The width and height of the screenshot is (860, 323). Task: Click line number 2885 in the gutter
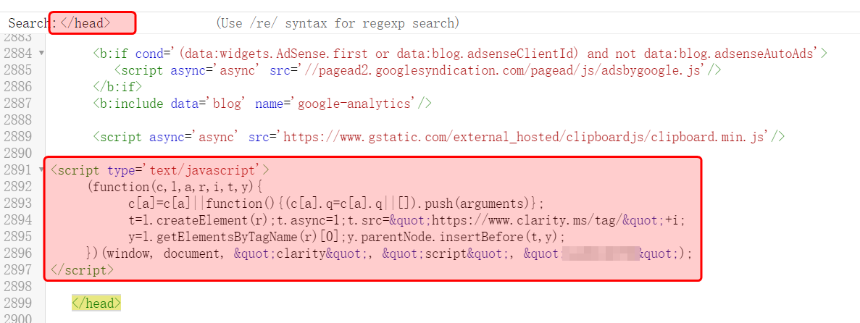coord(17,70)
